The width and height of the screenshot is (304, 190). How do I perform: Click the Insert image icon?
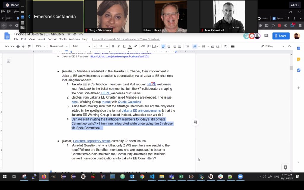pyautogui.click(x=154, y=46)
